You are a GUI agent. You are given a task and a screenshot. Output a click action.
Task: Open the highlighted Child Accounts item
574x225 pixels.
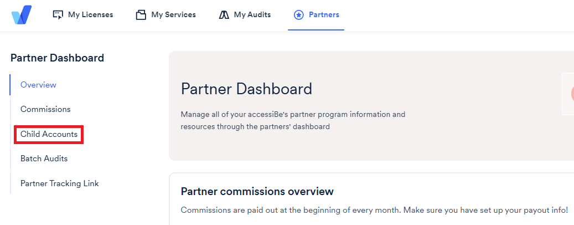click(x=49, y=134)
